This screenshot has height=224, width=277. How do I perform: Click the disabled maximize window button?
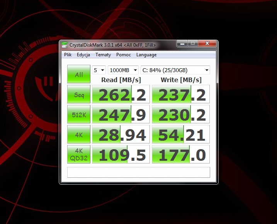[193, 43]
